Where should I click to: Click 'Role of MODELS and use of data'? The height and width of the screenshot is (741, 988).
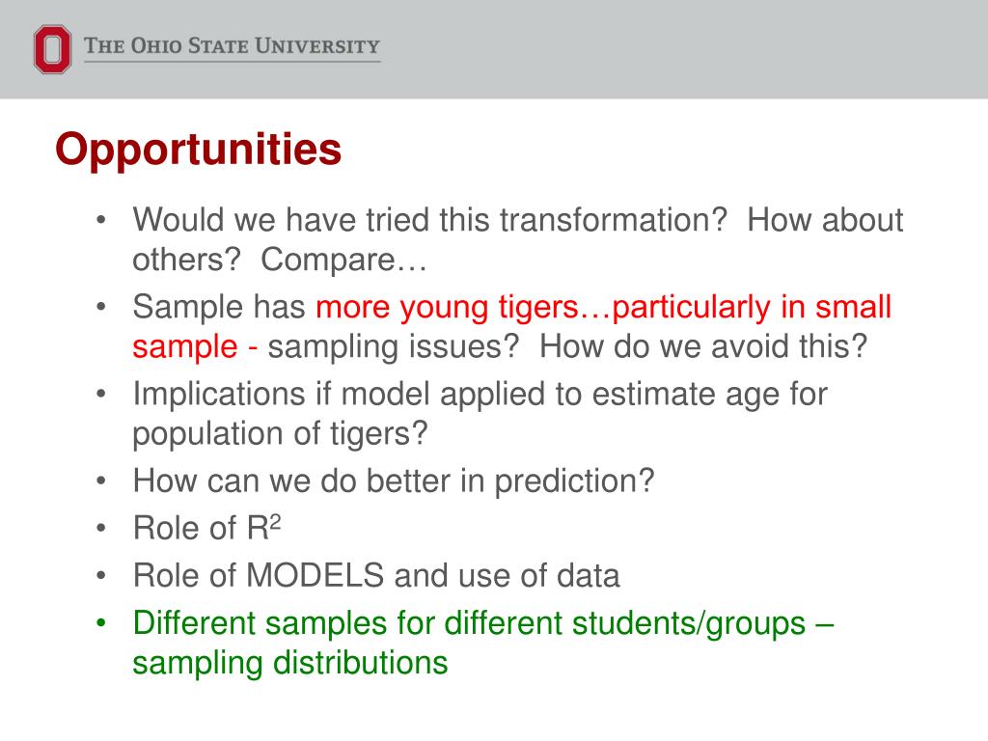coord(376,575)
